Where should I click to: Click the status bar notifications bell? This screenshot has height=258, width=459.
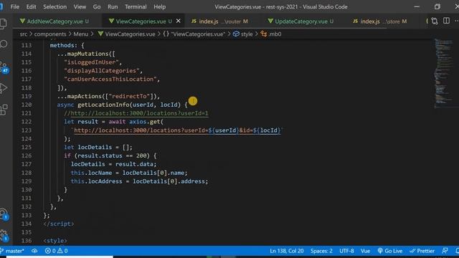pyautogui.click(x=457, y=251)
